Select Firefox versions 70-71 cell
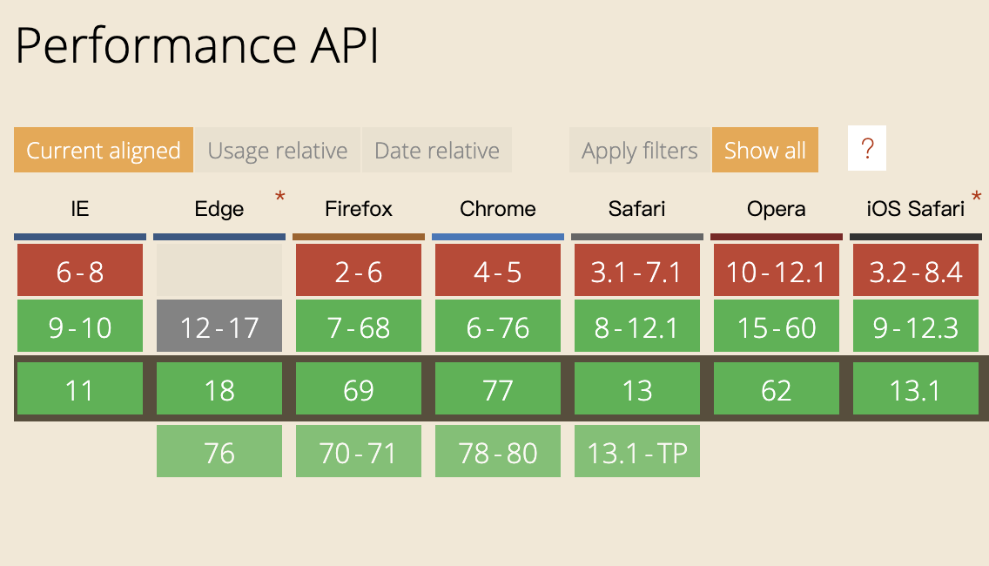Screen dimensions: 989x566 point(359,451)
